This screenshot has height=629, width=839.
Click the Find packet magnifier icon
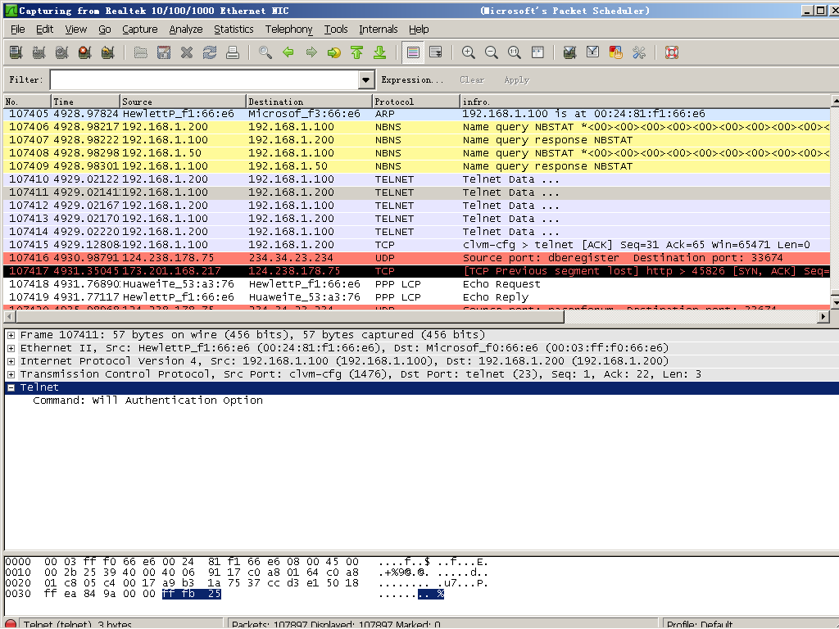(265, 52)
